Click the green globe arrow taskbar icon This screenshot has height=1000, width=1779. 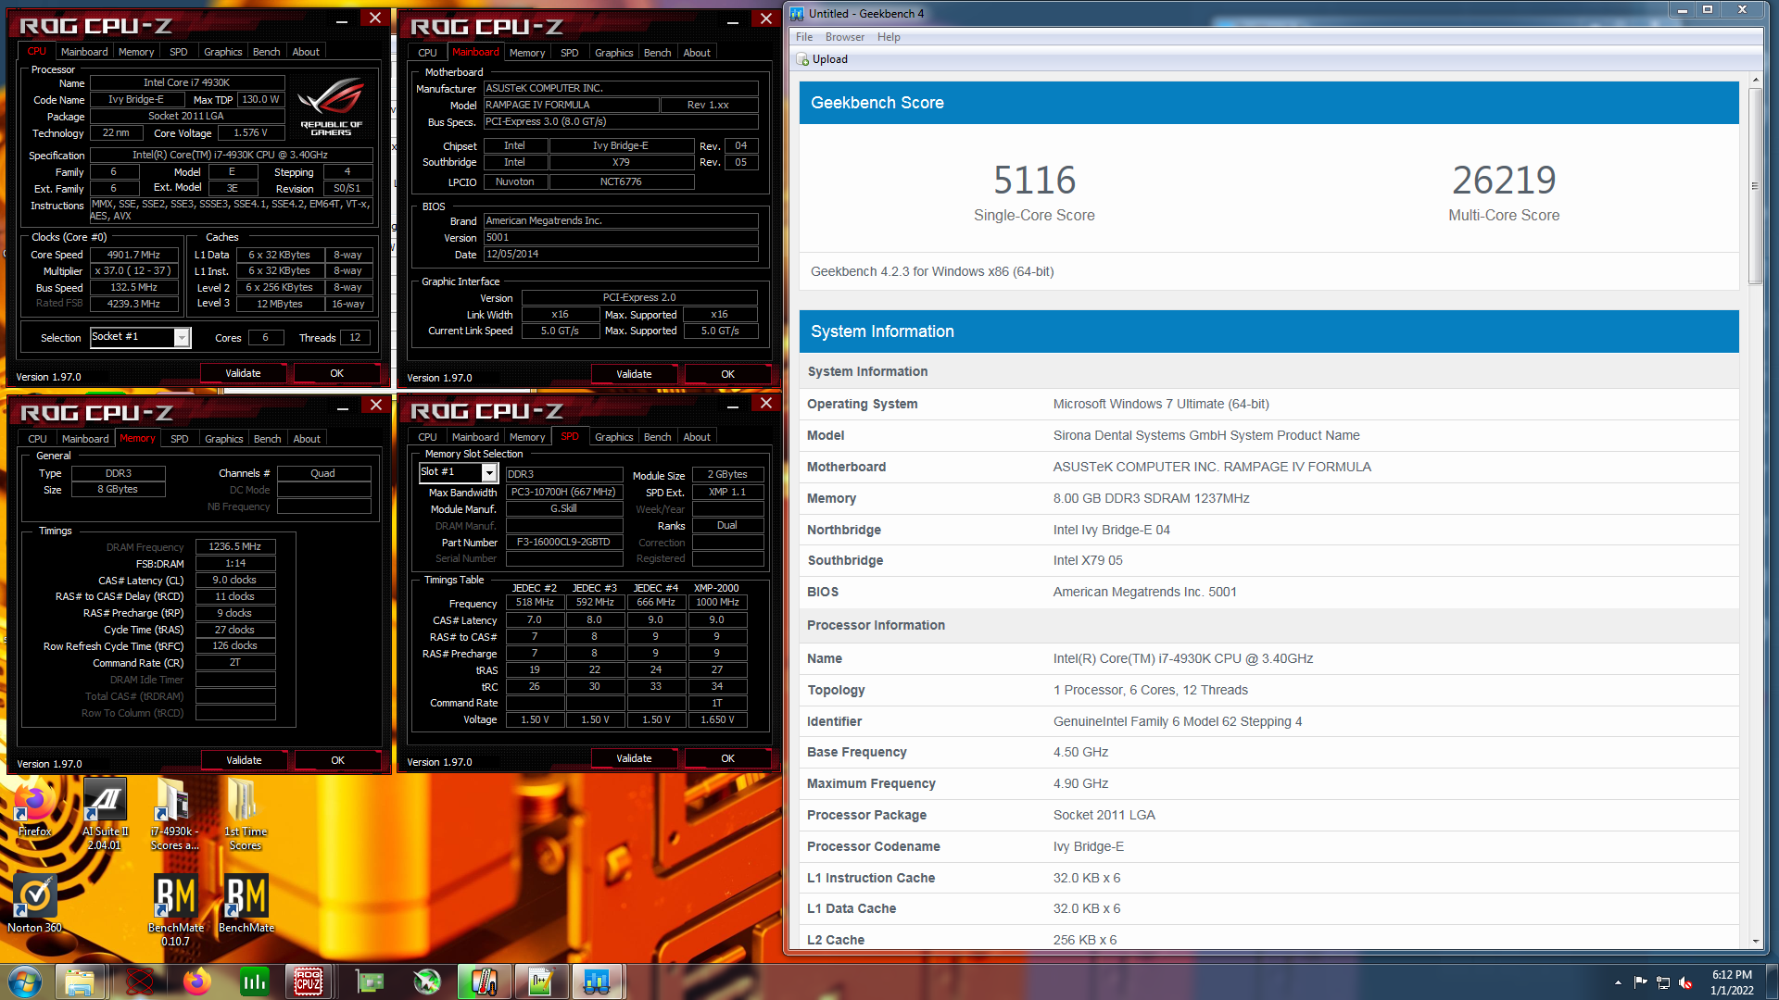click(x=427, y=981)
